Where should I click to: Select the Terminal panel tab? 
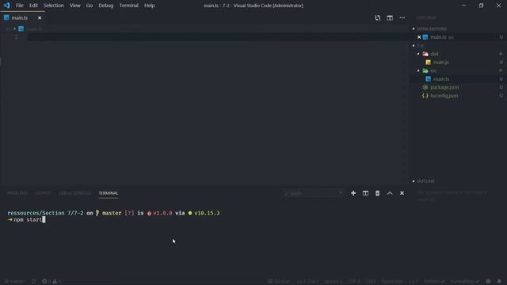[x=109, y=193]
